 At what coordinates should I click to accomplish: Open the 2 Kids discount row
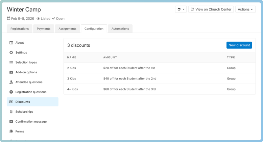click(x=72, y=68)
